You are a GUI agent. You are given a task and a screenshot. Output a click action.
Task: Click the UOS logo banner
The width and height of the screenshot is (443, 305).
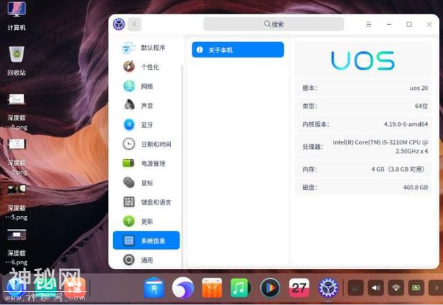tap(363, 60)
